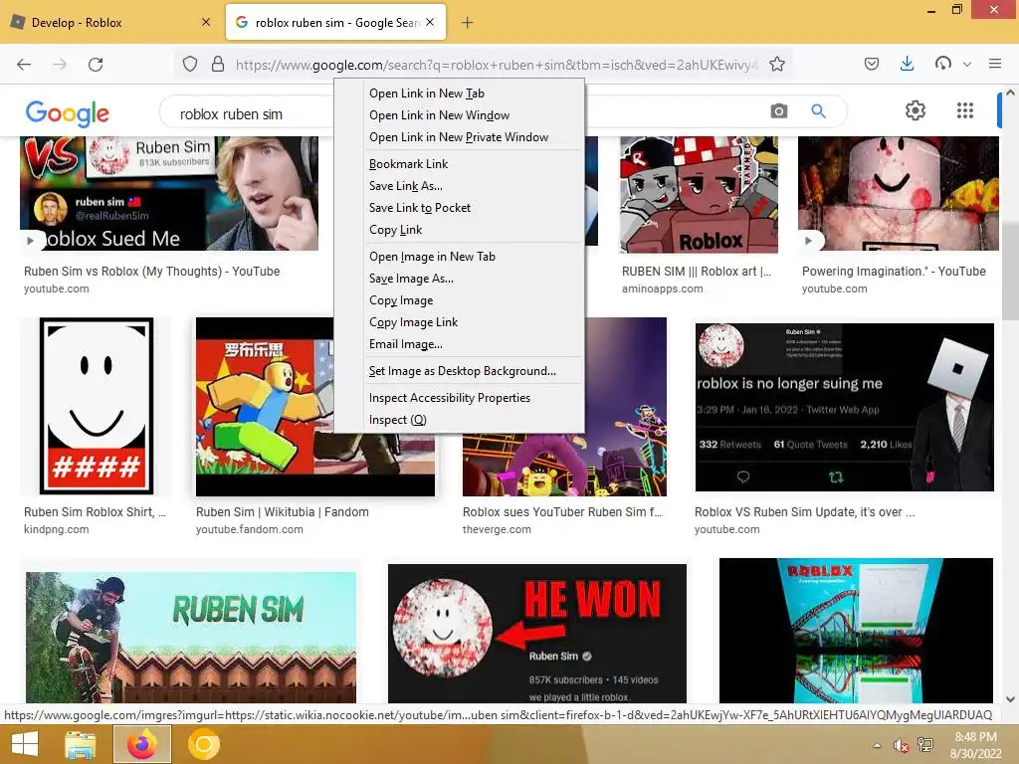Viewport: 1019px width, 764px height.
Task: Open the orange circle app on taskbar
Action: click(203, 744)
